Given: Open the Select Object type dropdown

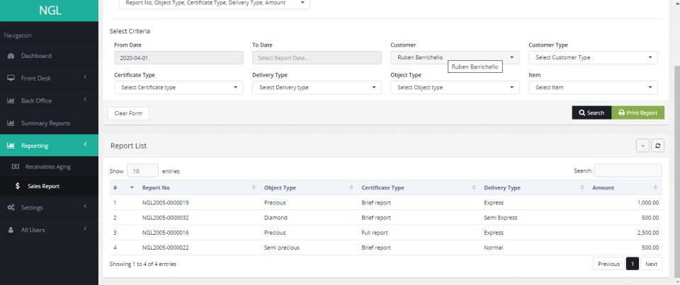Looking at the screenshot, I should pyautogui.click(x=455, y=88).
